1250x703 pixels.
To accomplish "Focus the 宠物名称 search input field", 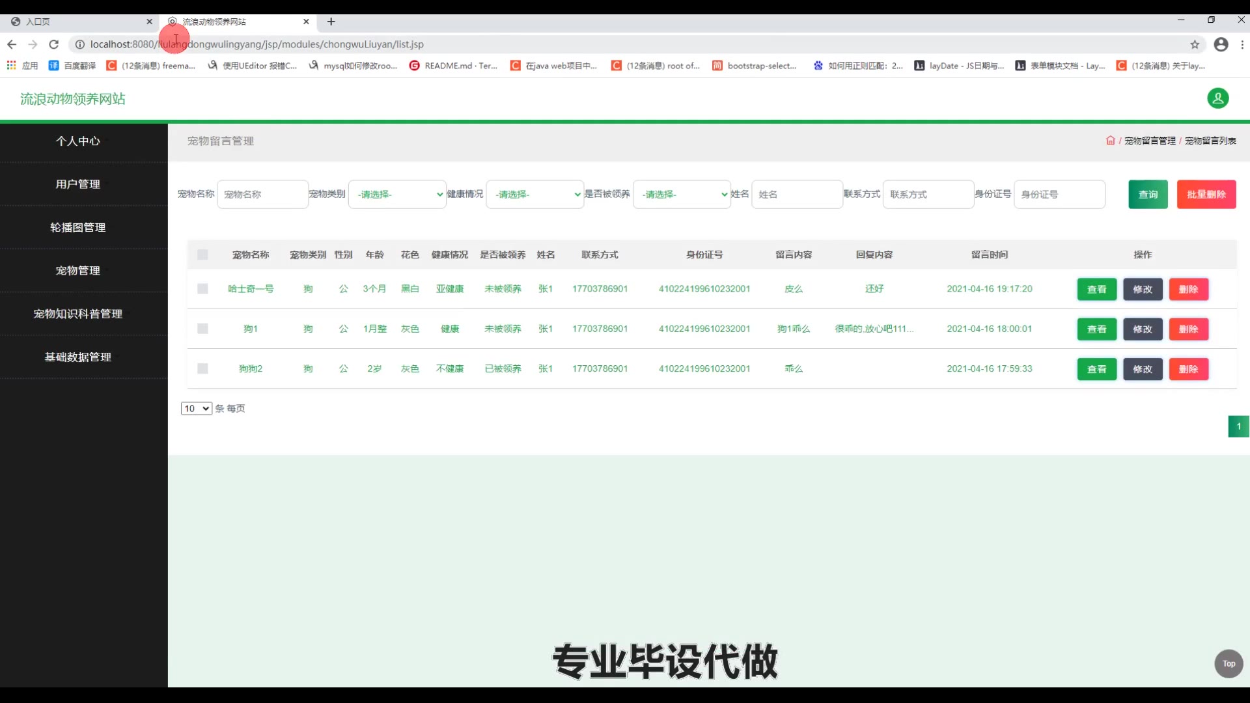I will [x=262, y=194].
